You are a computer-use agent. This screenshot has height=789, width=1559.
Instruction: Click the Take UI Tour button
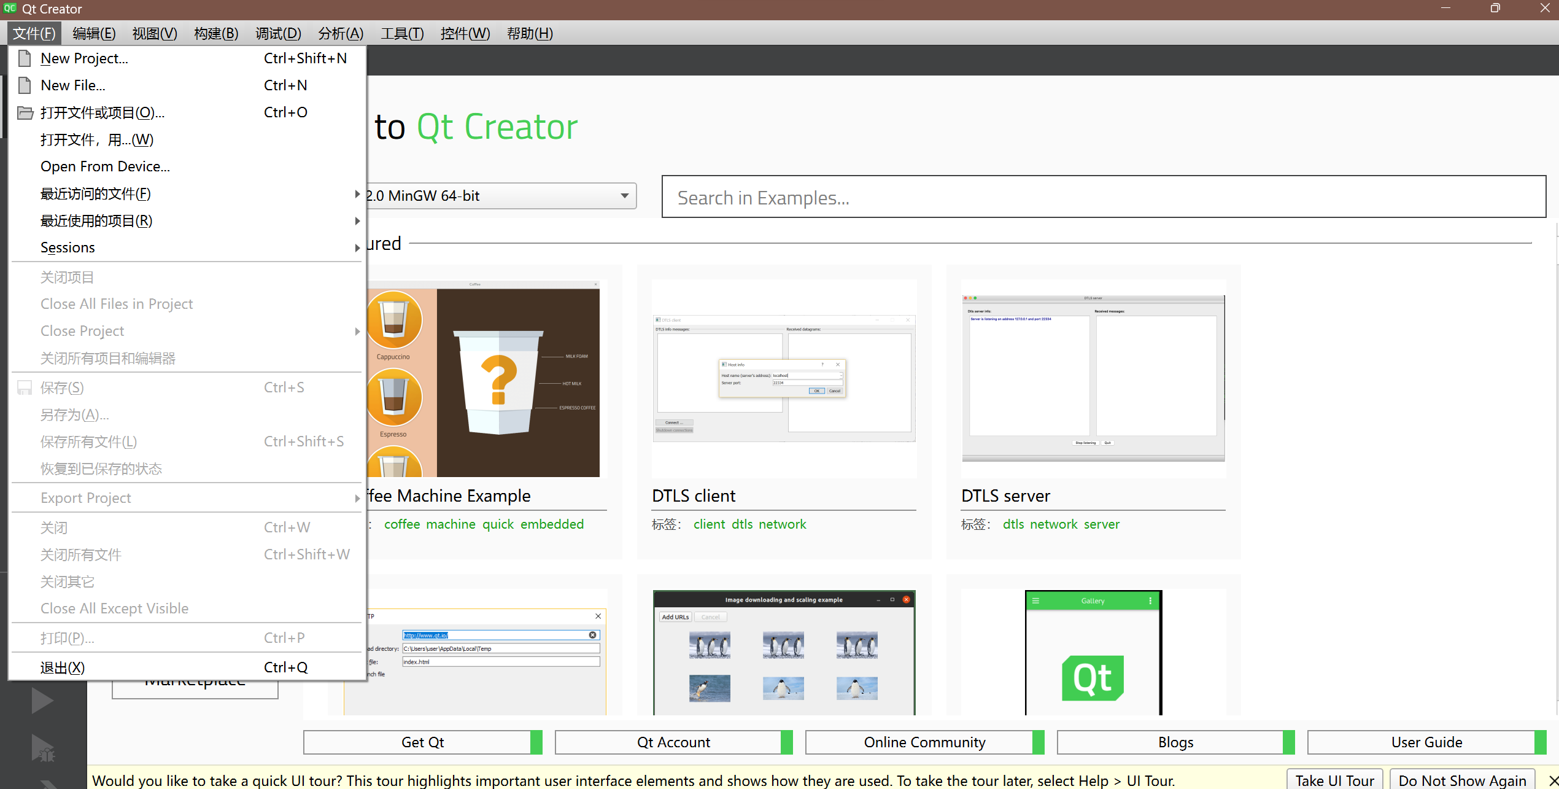[1334, 780]
